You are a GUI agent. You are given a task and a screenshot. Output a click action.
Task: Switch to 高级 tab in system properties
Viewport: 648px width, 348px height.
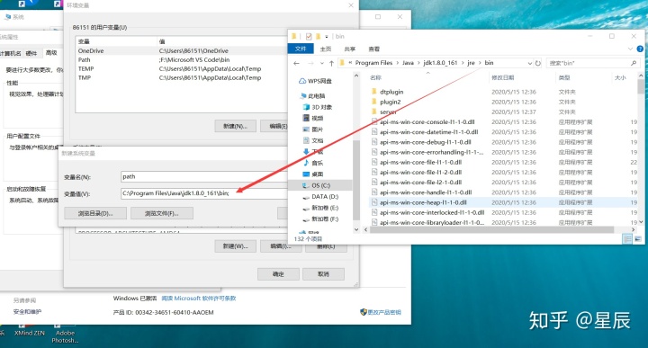tap(51, 53)
